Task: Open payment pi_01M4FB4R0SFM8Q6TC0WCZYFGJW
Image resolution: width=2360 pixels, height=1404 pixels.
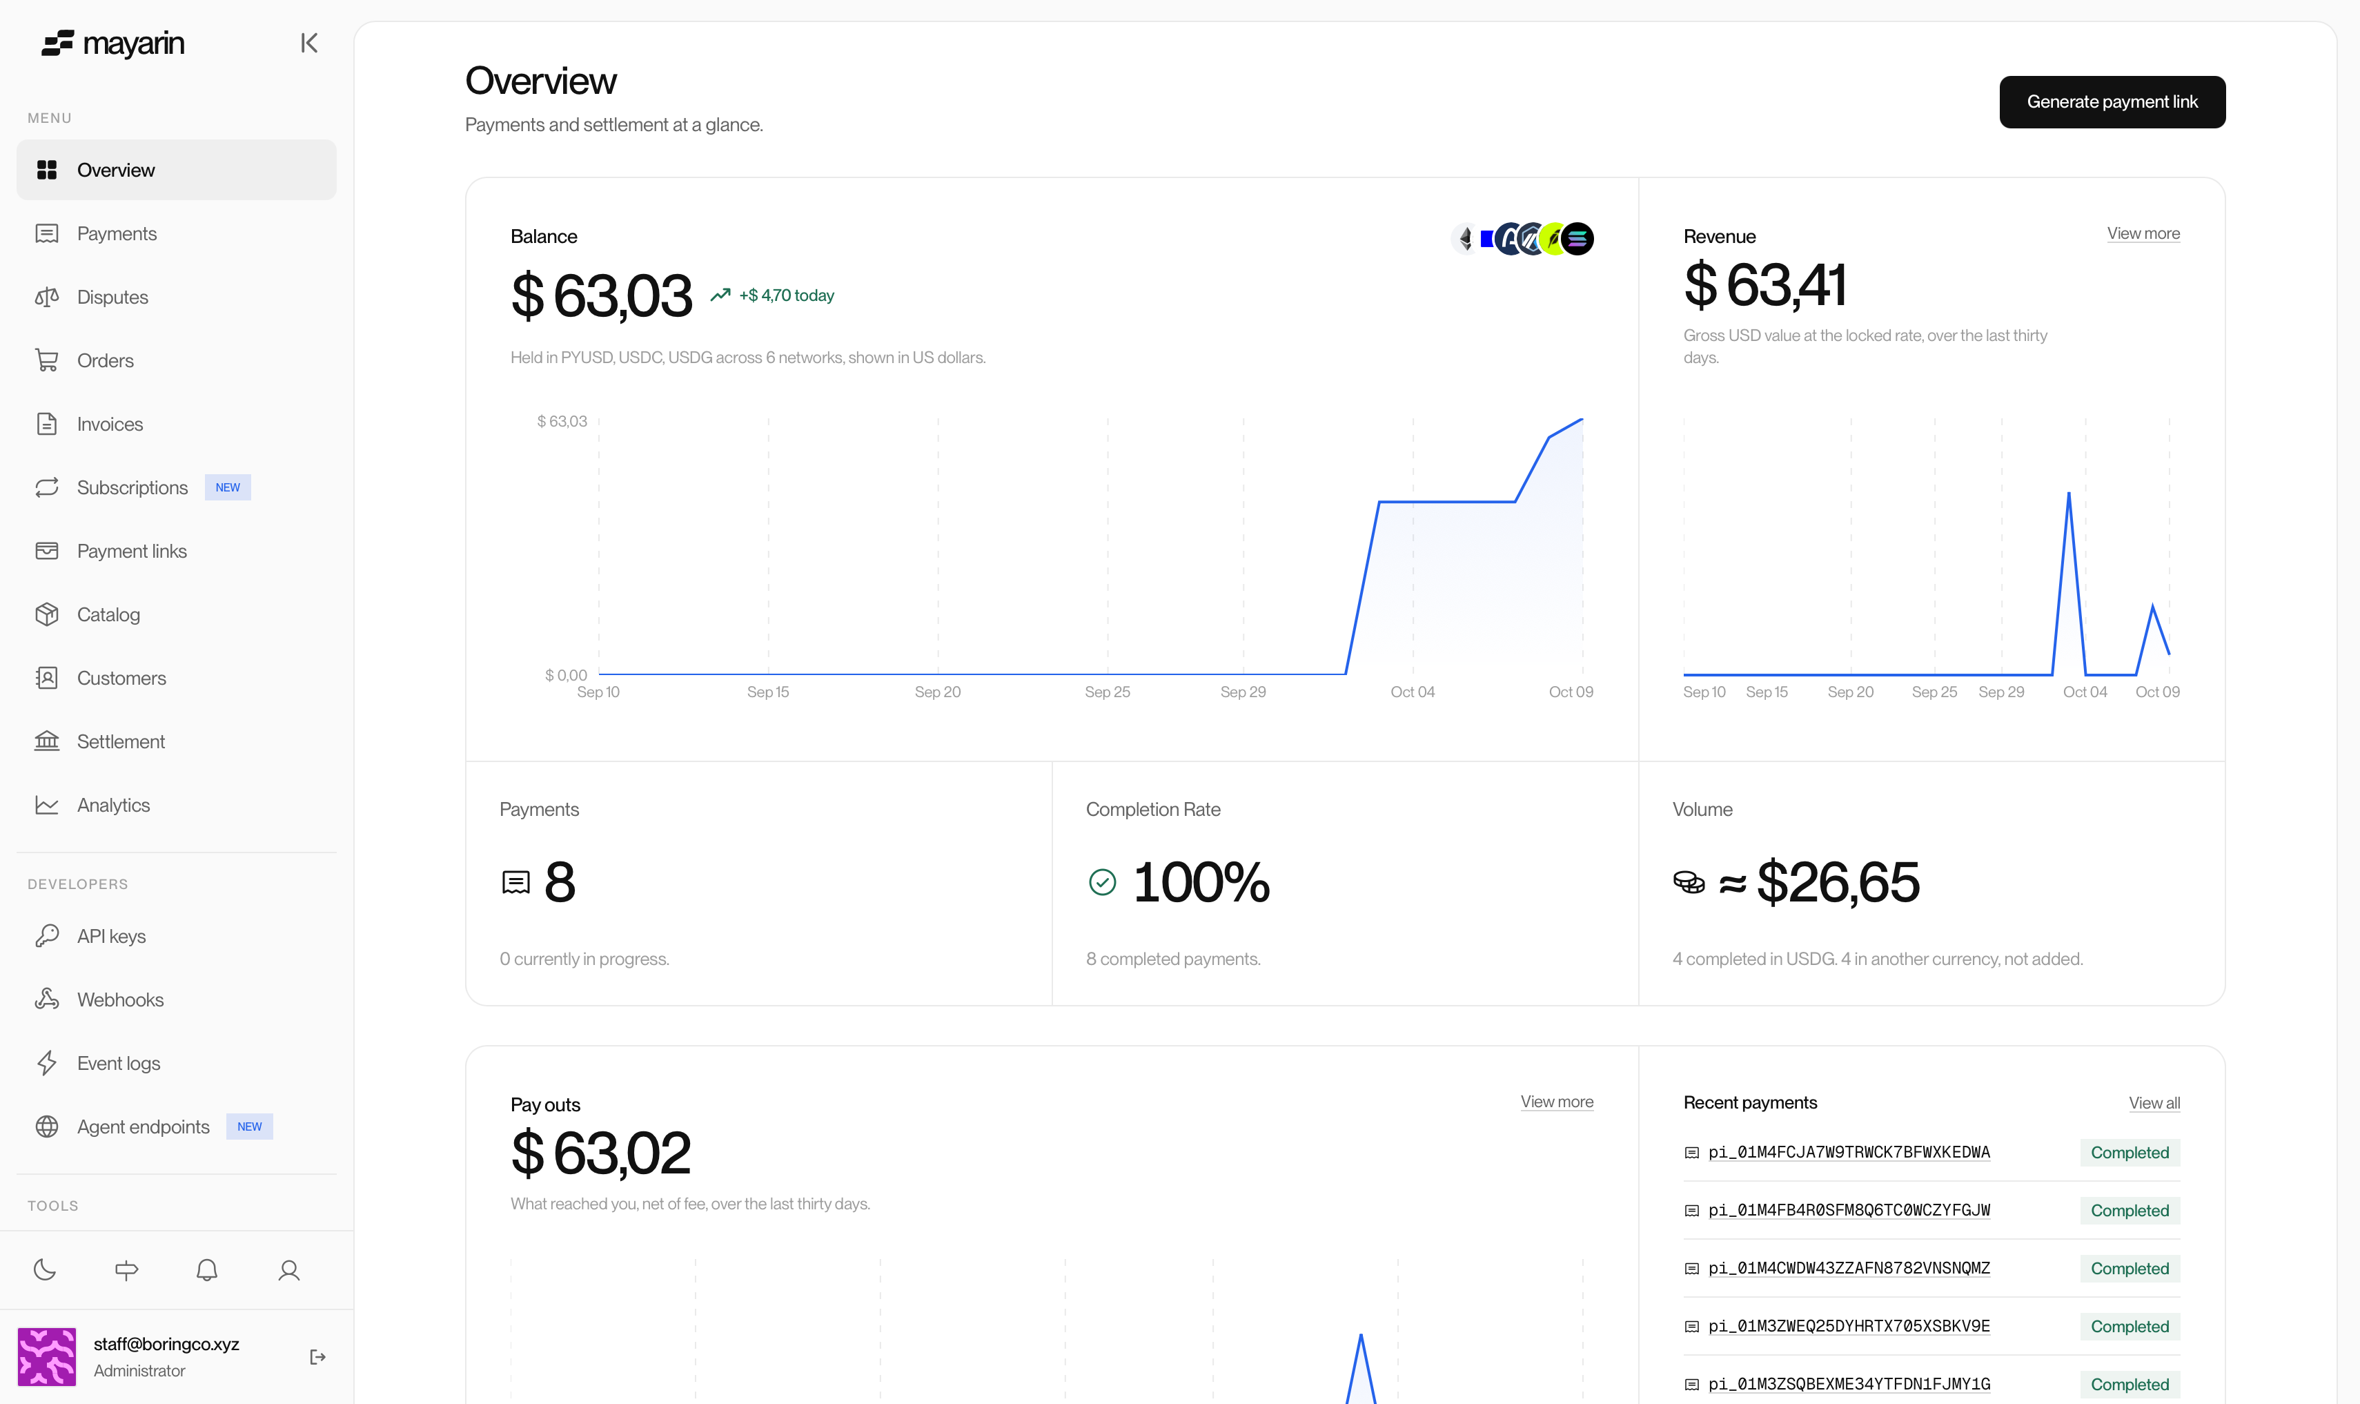Action: point(1849,1210)
